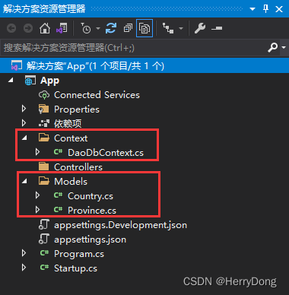Click C# icon next to Program.cs
289x295 pixels.
tap(44, 253)
